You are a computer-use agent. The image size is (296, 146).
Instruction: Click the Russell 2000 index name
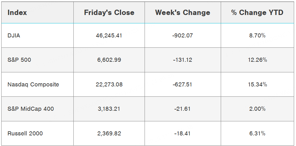click(x=25, y=134)
